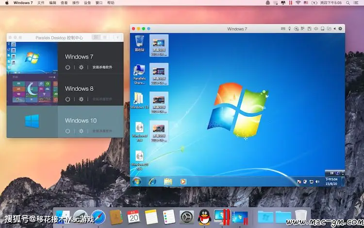Click the Windows 7 power button in Control Center
This screenshot has width=364, height=228.
pyautogui.click(x=67, y=67)
